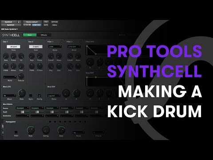Click the Osc 1 Saw knob
Viewport: 213px width, 160px height.
[6, 56]
